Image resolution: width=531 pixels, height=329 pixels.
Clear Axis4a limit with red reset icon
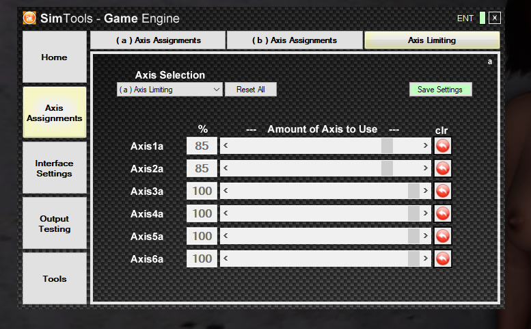tap(443, 214)
